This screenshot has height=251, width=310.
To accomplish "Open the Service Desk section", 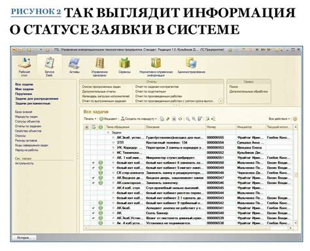I will point(50,67).
